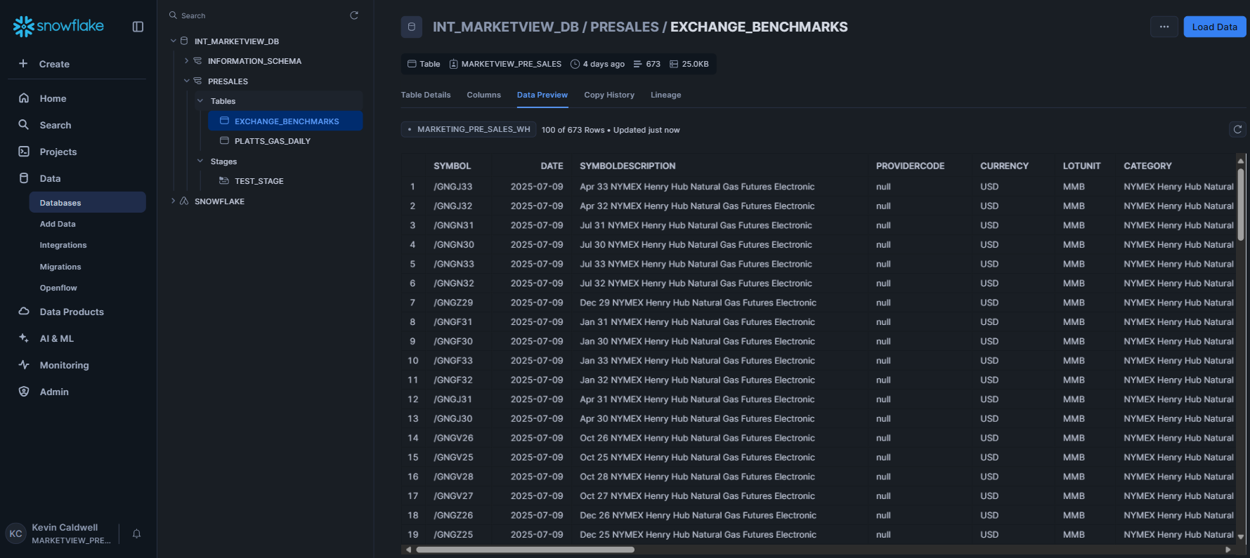Select the MARKETING_PRE_SALES_WH warehouse selector

(469, 129)
